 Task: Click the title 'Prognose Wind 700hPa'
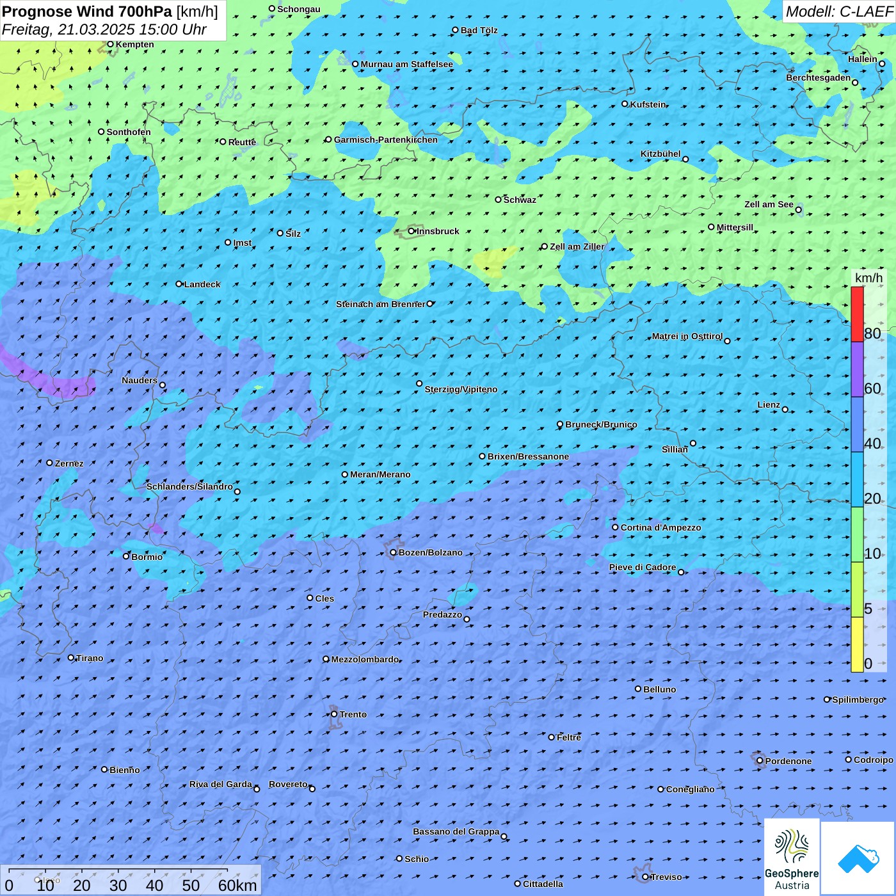tap(88, 12)
